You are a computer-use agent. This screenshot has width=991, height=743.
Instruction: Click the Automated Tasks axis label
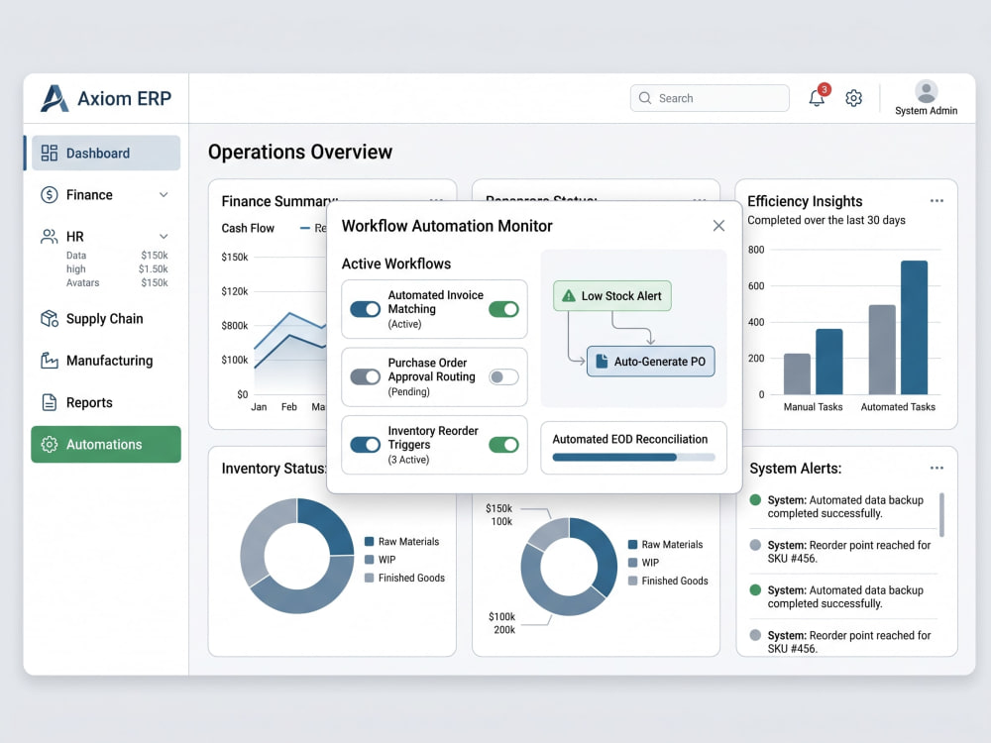tap(898, 407)
